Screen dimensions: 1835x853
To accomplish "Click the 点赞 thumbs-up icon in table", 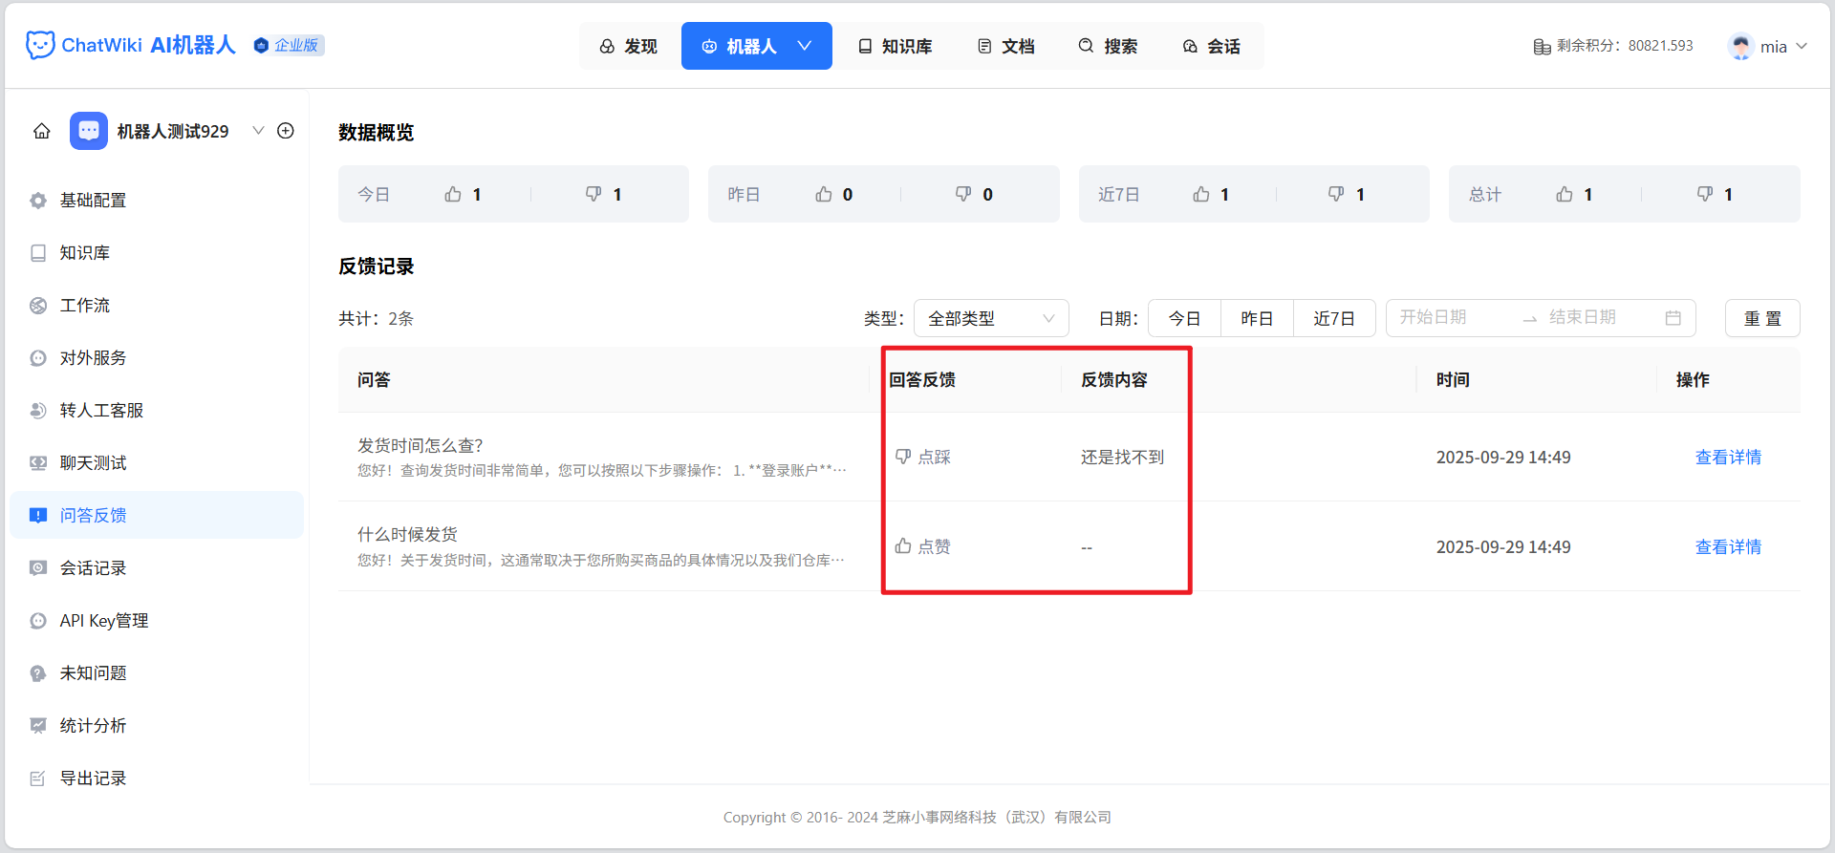I will tap(903, 546).
